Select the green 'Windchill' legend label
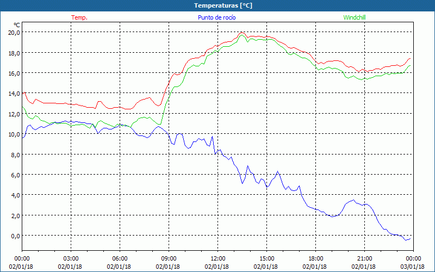The width and height of the screenshot is (435, 272). click(x=355, y=17)
